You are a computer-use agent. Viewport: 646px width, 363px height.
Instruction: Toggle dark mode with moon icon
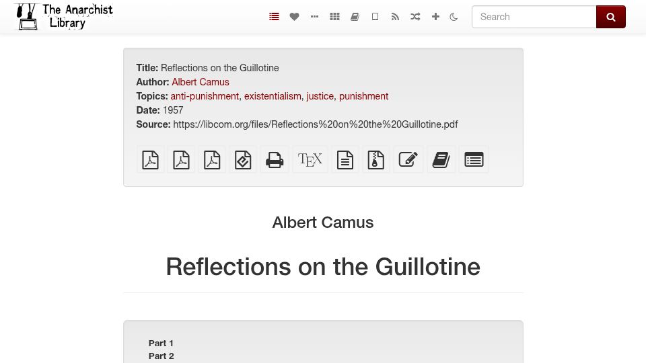(x=454, y=17)
